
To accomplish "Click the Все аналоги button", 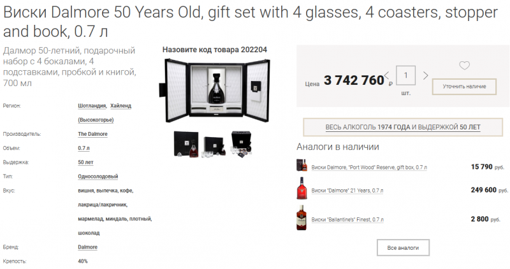I will (403, 247).
